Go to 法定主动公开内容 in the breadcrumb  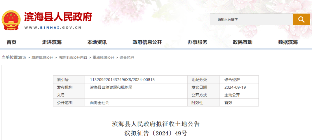73,58
